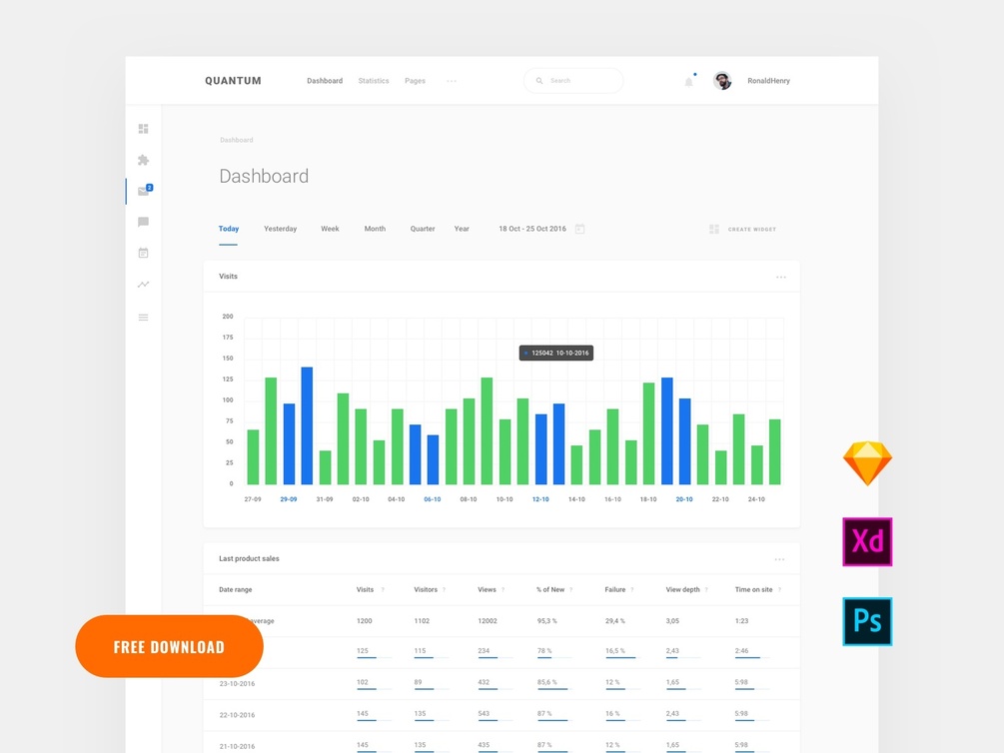The height and width of the screenshot is (753, 1004).
Task: Click the Adobe XD logo icon
Action: tap(867, 541)
